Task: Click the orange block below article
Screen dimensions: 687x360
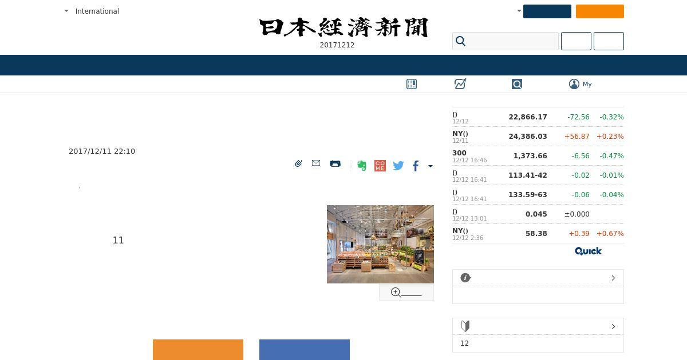Action: pos(198,350)
